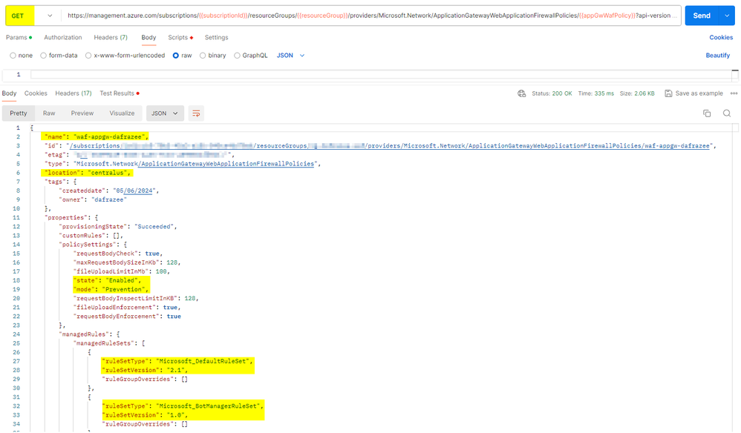The height and width of the screenshot is (433, 741).
Task: Click the Status: 200 OK text
Action: 552,93
